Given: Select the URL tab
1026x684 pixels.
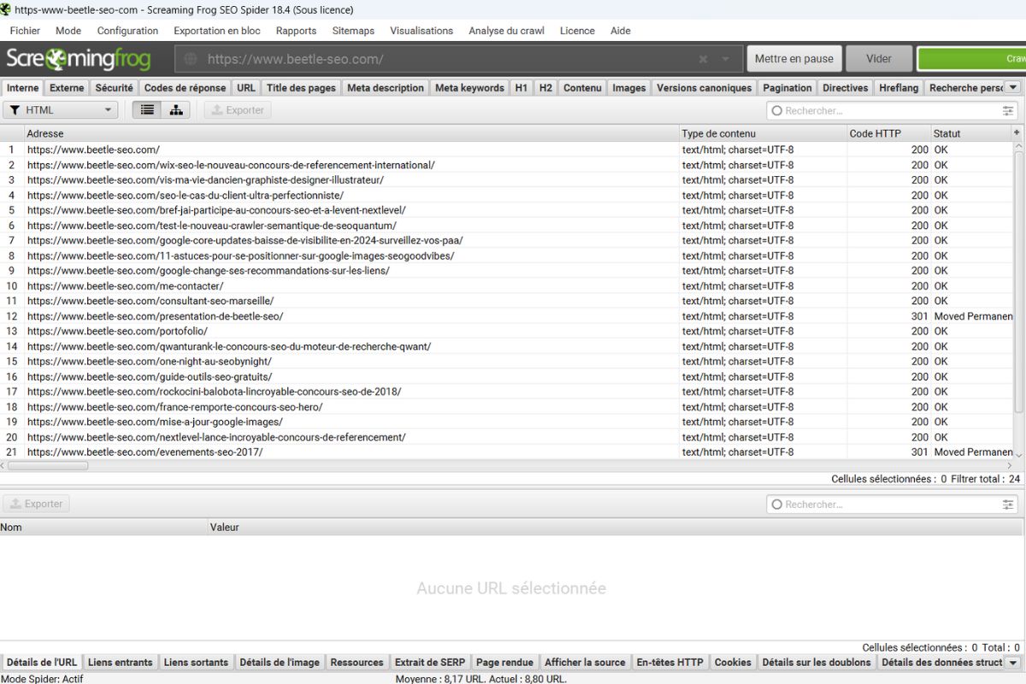Looking at the screenshot, I should (x=246, y=87).
